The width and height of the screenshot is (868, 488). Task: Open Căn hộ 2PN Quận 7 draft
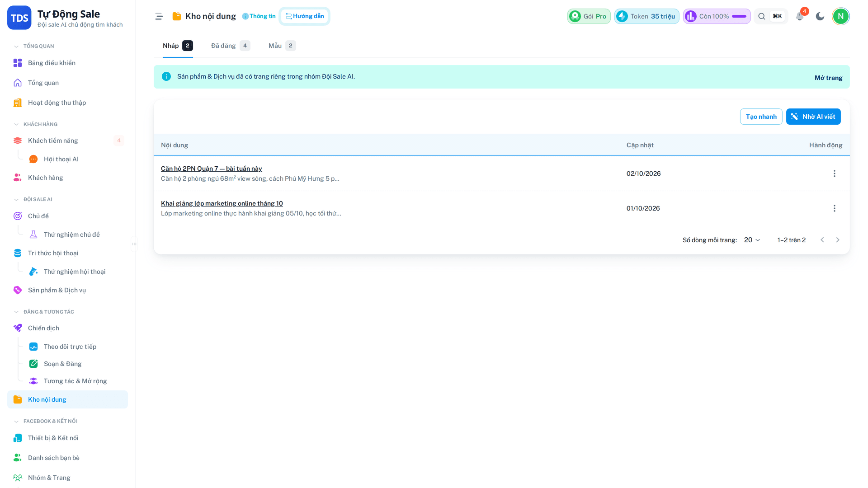coord(211,169)
